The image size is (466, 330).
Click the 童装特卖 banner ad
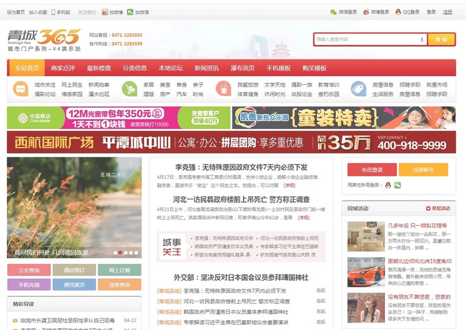pyautogui.click(x=344, y=118)
